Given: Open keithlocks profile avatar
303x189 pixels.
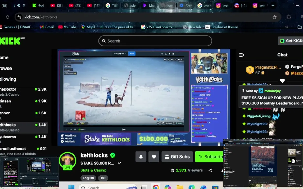Looking at the screenshot, I should tap(68, 161).
